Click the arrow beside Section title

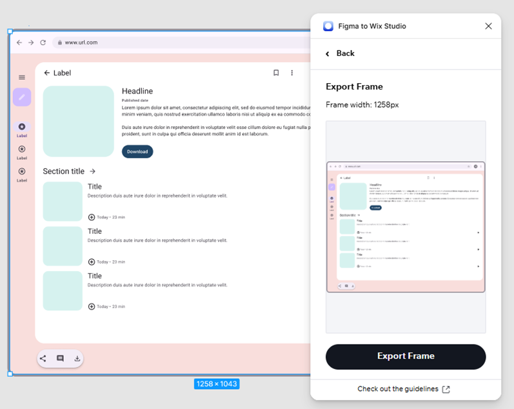click(x=93, y=171)
